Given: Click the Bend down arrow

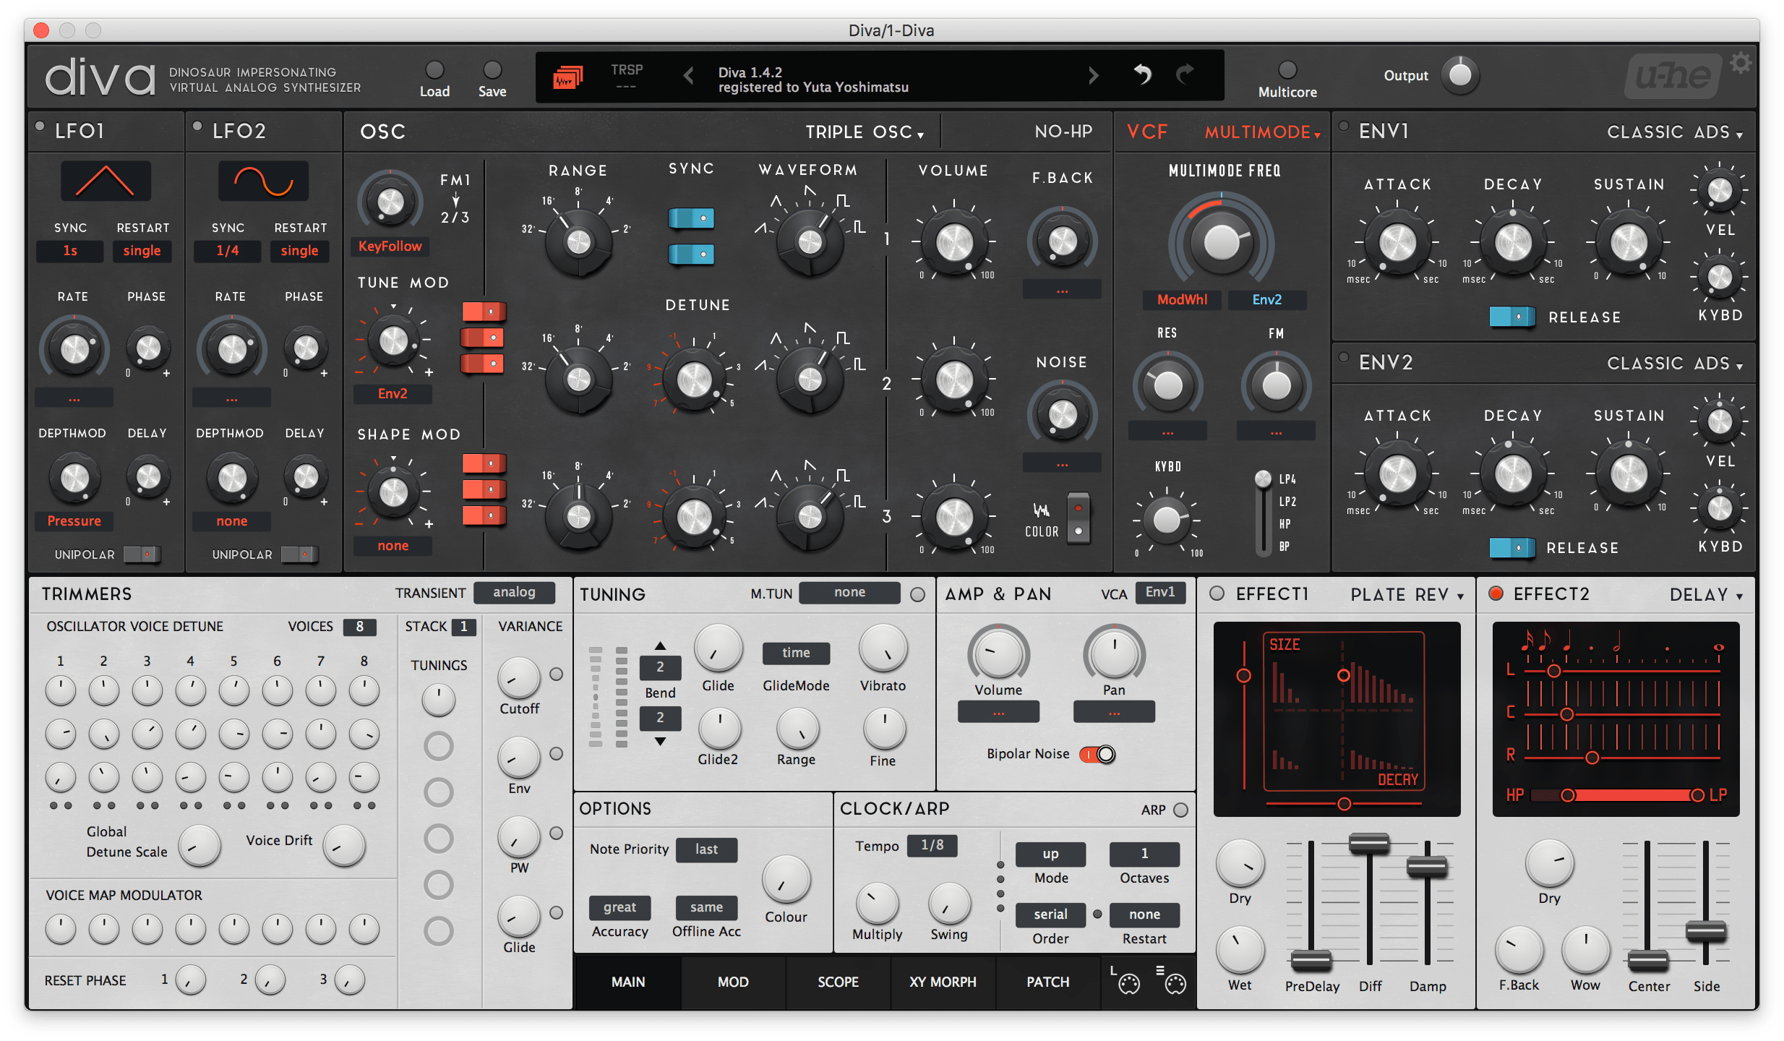Looking at the screenshot, I should coord(660,742).
